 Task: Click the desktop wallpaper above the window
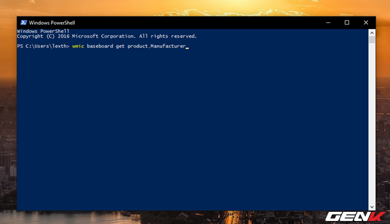pos(195,8)
